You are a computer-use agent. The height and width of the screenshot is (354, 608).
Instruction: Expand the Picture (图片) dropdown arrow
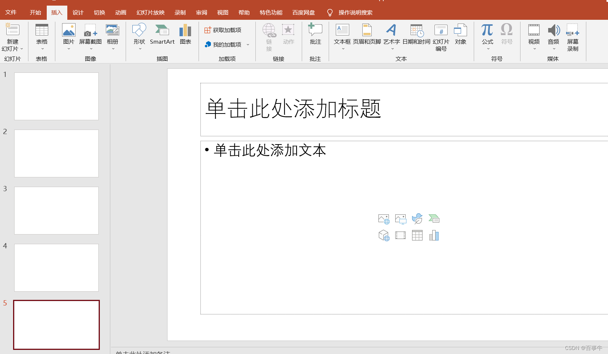69,49
